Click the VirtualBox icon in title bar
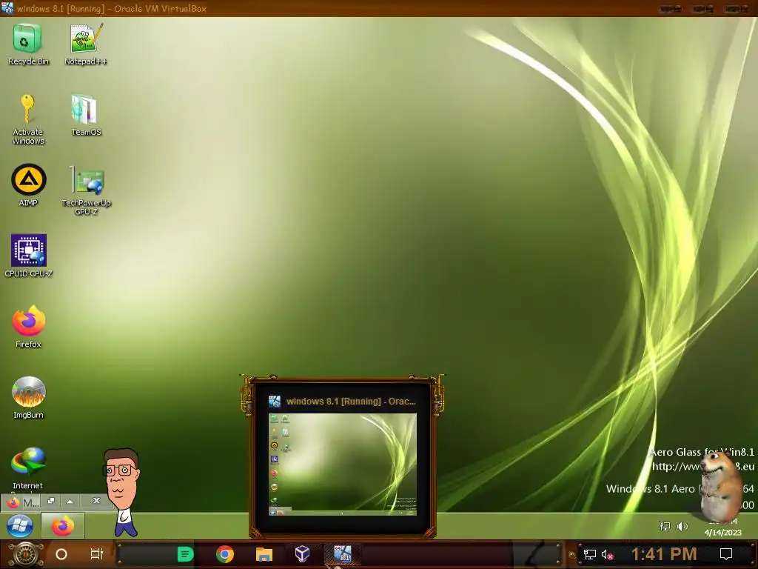The height and width of the screenshot is (569, 758). click(x=7, y=7)
